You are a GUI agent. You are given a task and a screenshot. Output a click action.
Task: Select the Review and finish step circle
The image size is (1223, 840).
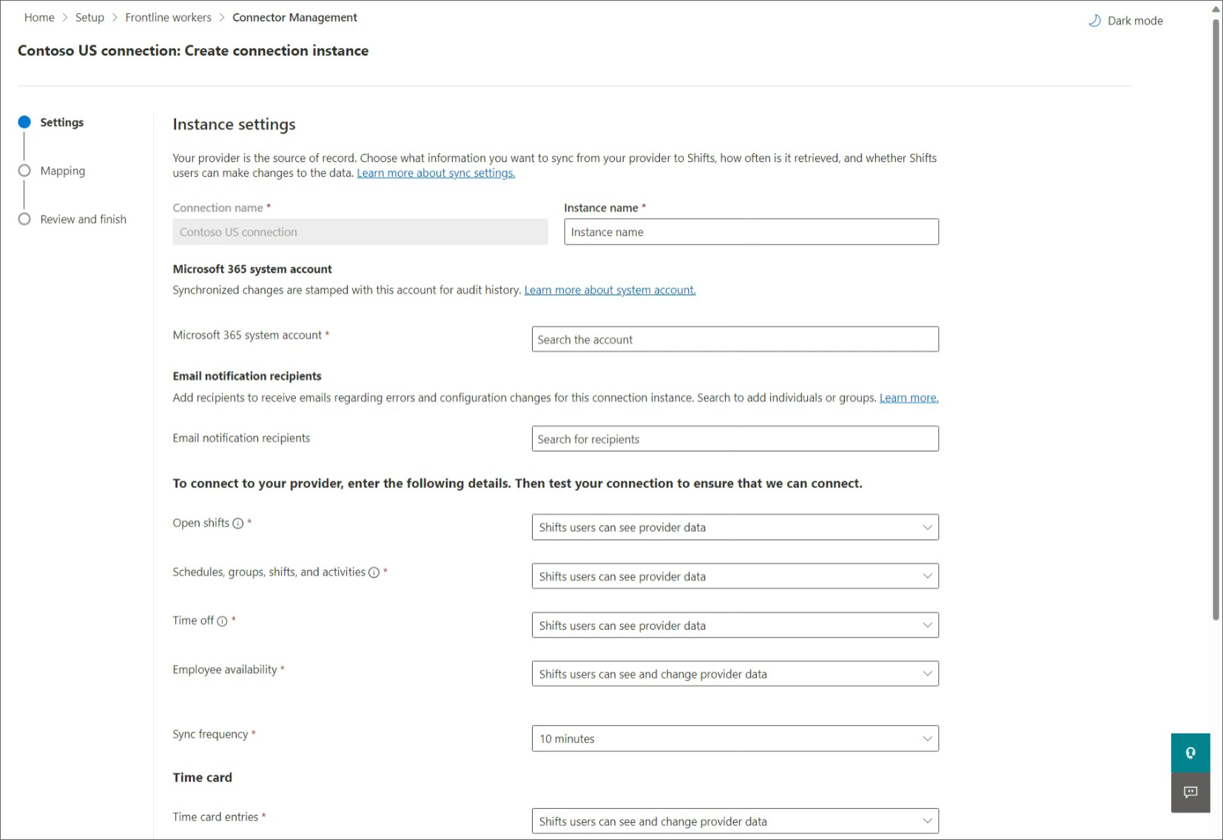(24, 219)
